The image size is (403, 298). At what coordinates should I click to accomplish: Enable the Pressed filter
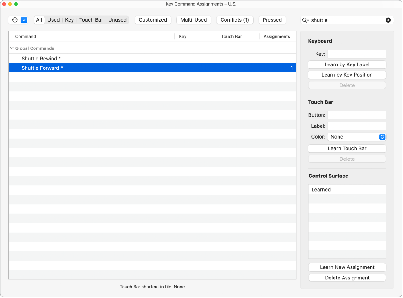[272, 20]
